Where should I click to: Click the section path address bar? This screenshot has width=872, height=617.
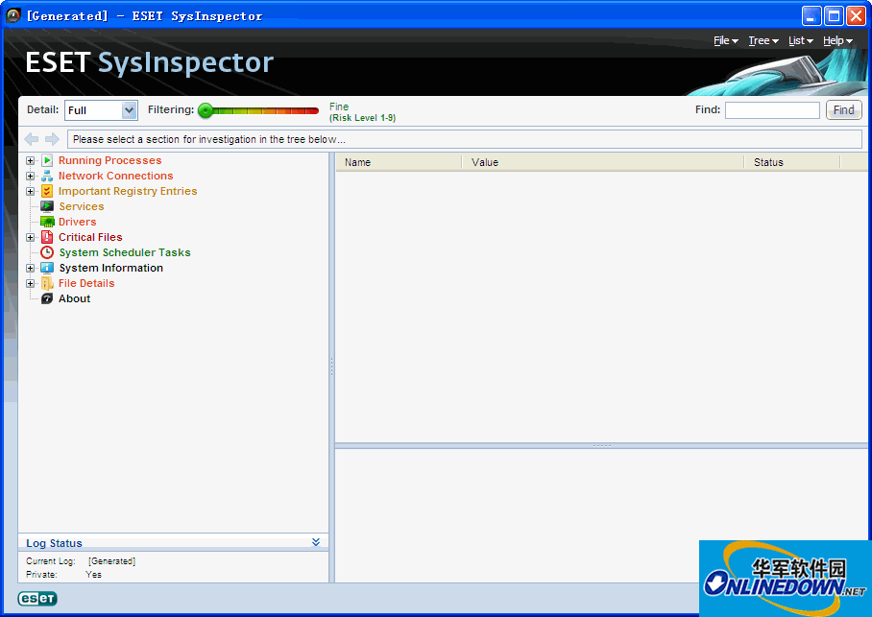click(x=465, y=139)
